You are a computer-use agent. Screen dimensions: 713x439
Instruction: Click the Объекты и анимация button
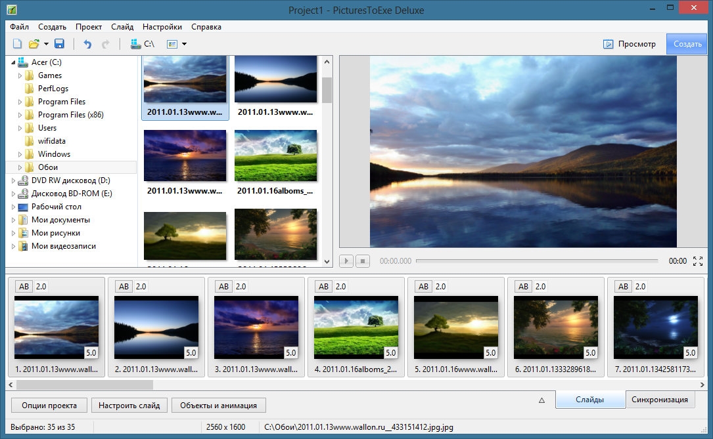coord(218,405)
